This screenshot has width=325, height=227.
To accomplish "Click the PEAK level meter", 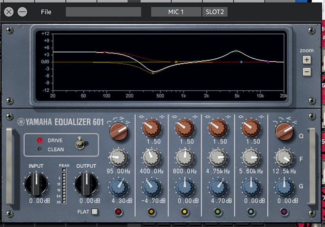I will coord(64,186).
